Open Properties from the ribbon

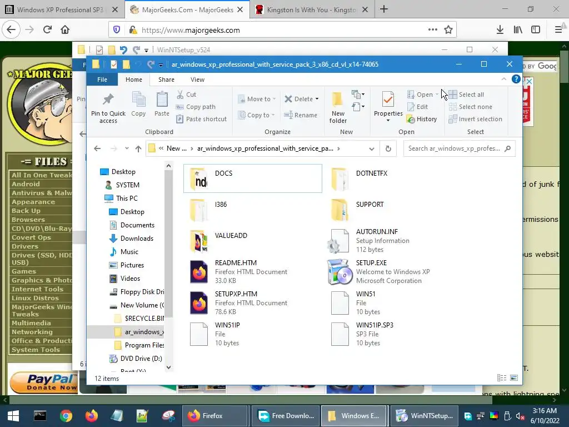click(x=388, y=104)
